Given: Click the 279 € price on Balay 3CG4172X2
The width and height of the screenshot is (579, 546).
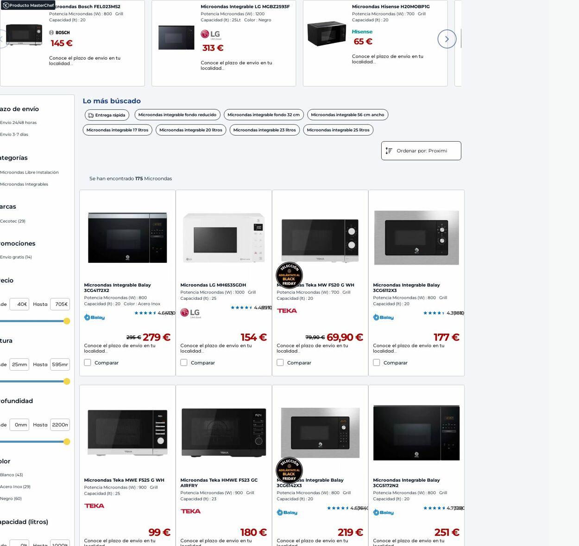Looking at the screenshot, I should click(157, 337).
